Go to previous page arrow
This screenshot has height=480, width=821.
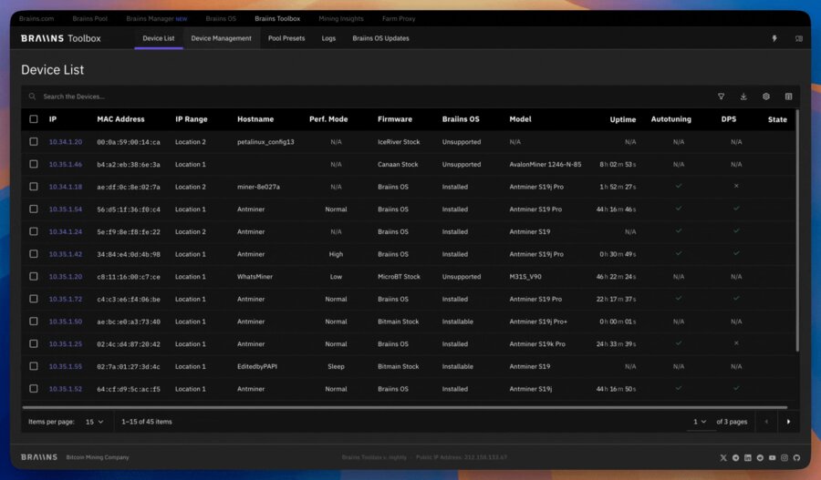click(x=766, y=422)
